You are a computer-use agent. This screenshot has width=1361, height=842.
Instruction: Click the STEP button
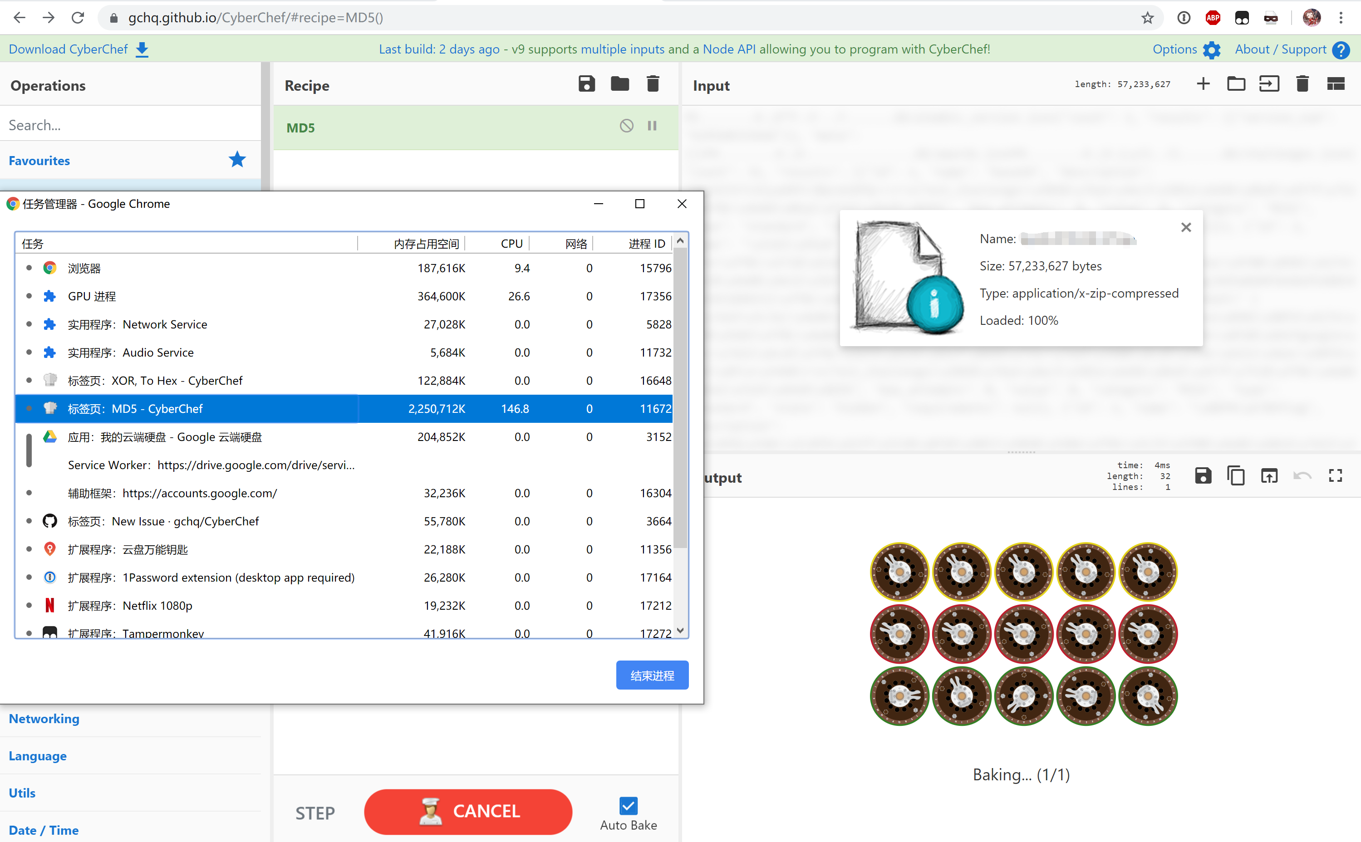point(315,813)
